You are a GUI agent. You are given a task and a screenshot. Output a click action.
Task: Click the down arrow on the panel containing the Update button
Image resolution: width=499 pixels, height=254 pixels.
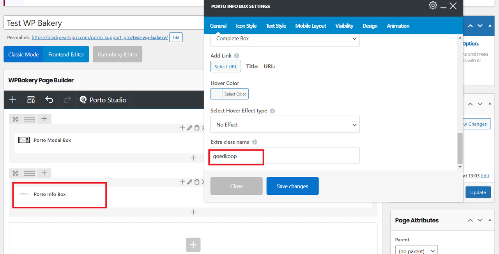click(480, 104)
